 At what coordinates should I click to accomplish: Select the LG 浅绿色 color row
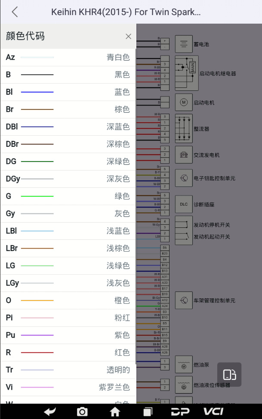(x=68, y=266)
